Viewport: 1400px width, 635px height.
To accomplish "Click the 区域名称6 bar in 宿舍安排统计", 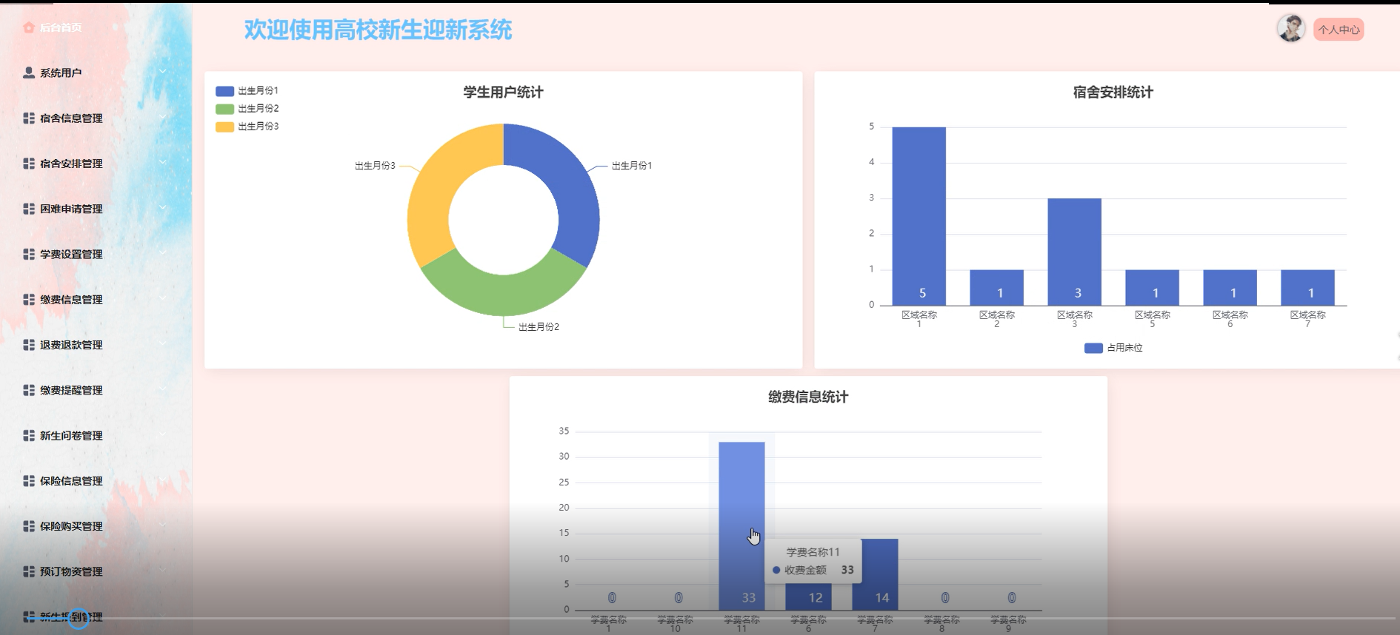I will [x=1230, y=287].
